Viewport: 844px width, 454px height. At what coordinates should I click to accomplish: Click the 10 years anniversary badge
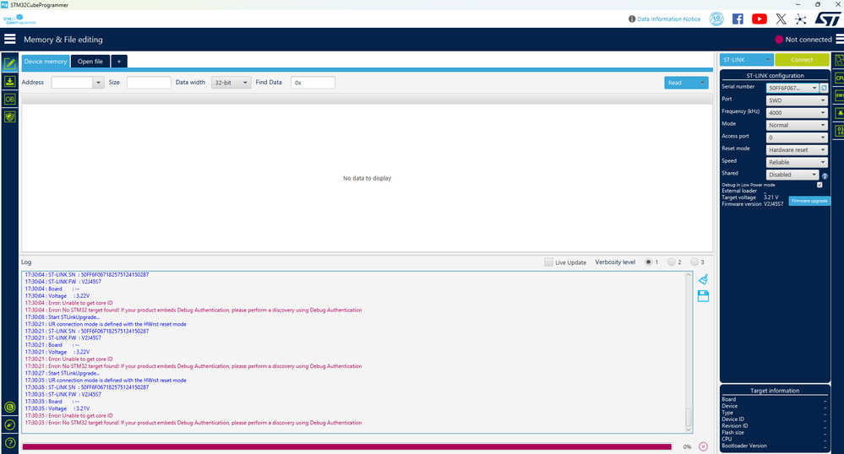click(716, 19)
